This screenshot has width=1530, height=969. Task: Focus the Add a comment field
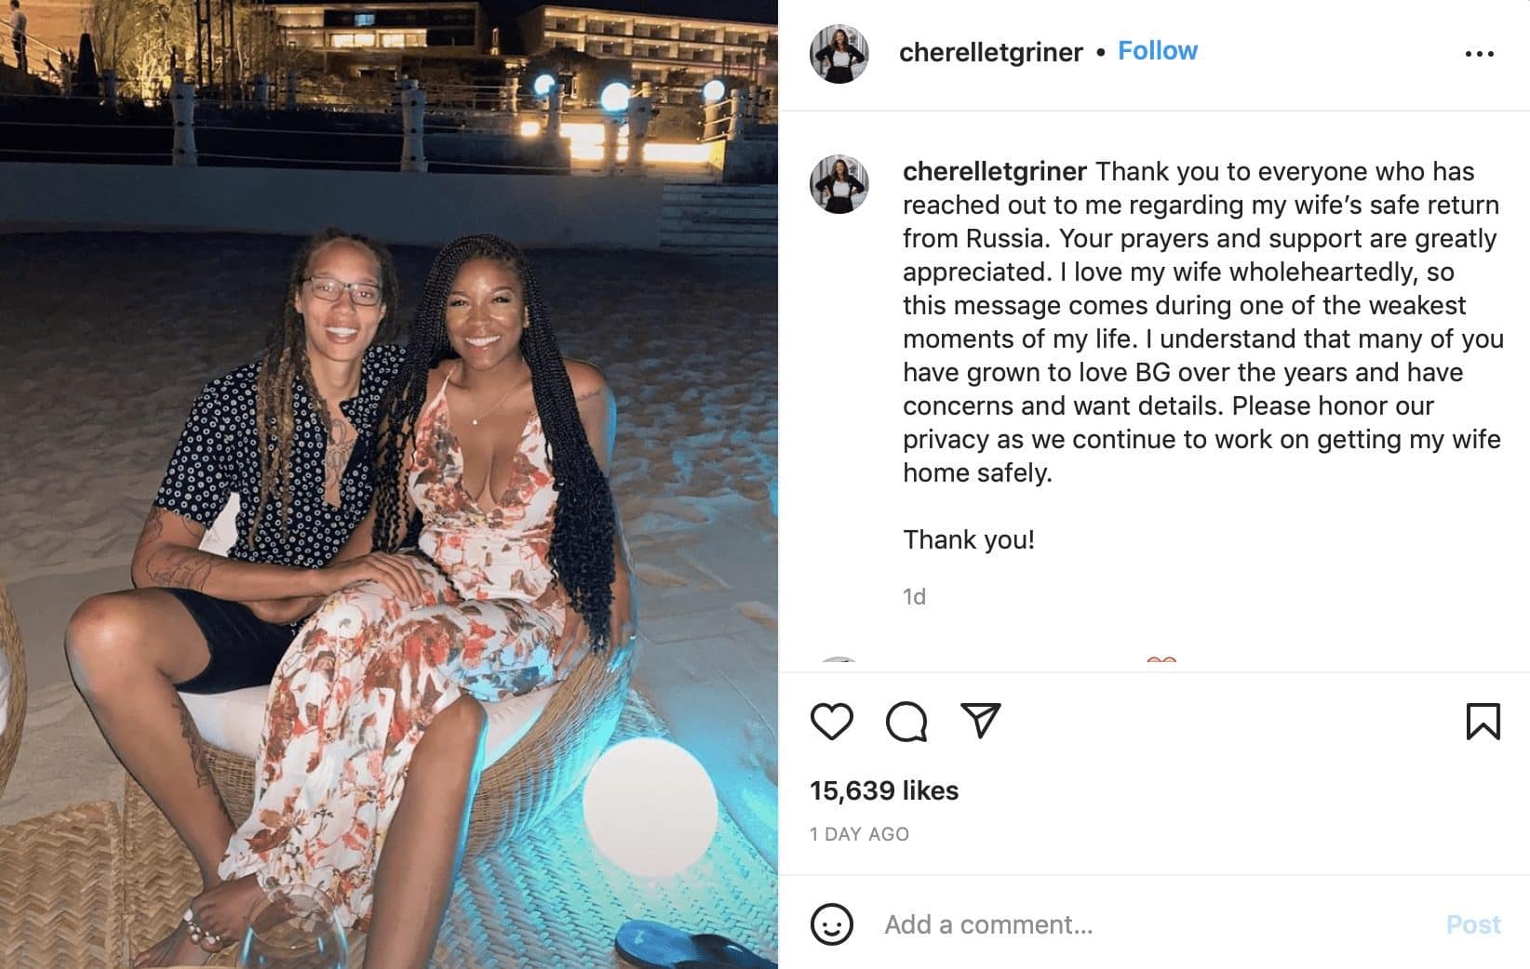point(1154,924)
